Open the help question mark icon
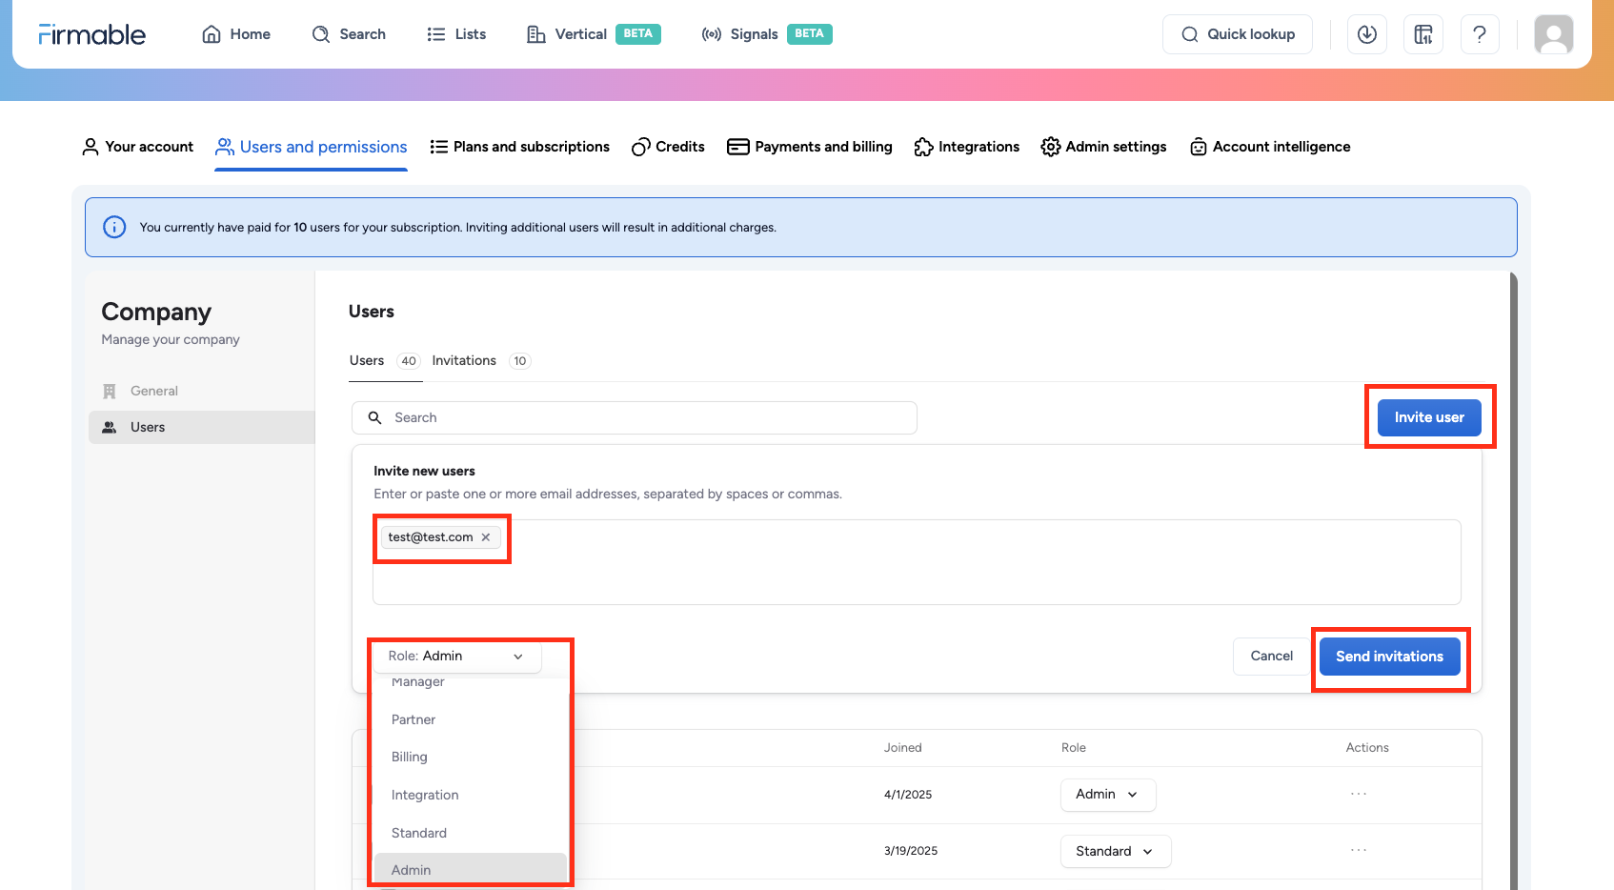Screen dimensions: 1614x890 tap(1480, 34)
